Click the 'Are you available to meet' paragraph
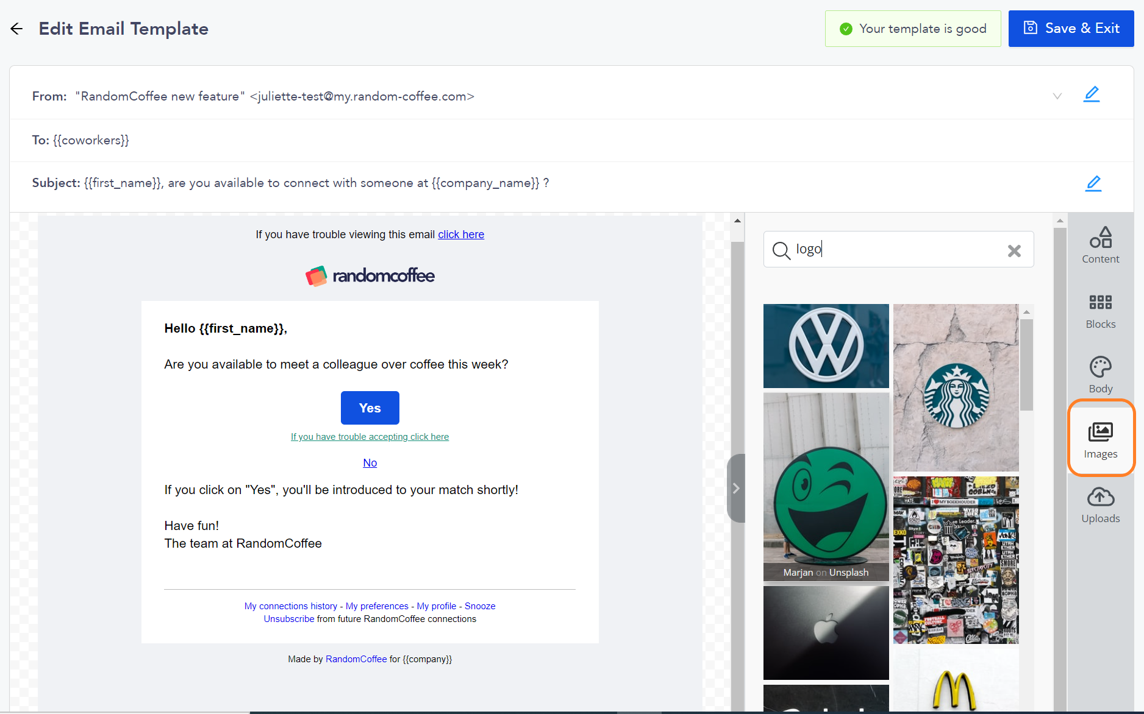1144x714 pixels. point(336,364)
